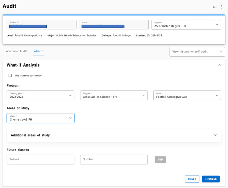The height and width of the screenshot is (188, 228).
Task: Open View historic what-if audit dropdown
Action: [197, 52]
